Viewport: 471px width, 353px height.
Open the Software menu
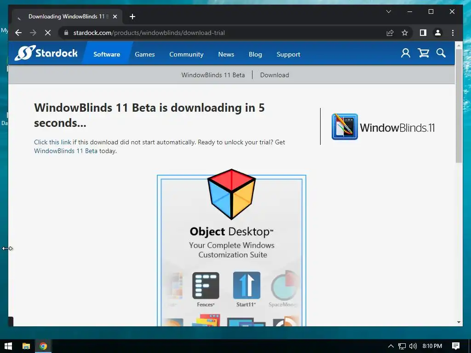(x=107, y=54)
